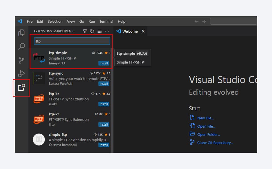Open the Terminal menu
Viewport: 272px width, 169px height.
[106, 21]
